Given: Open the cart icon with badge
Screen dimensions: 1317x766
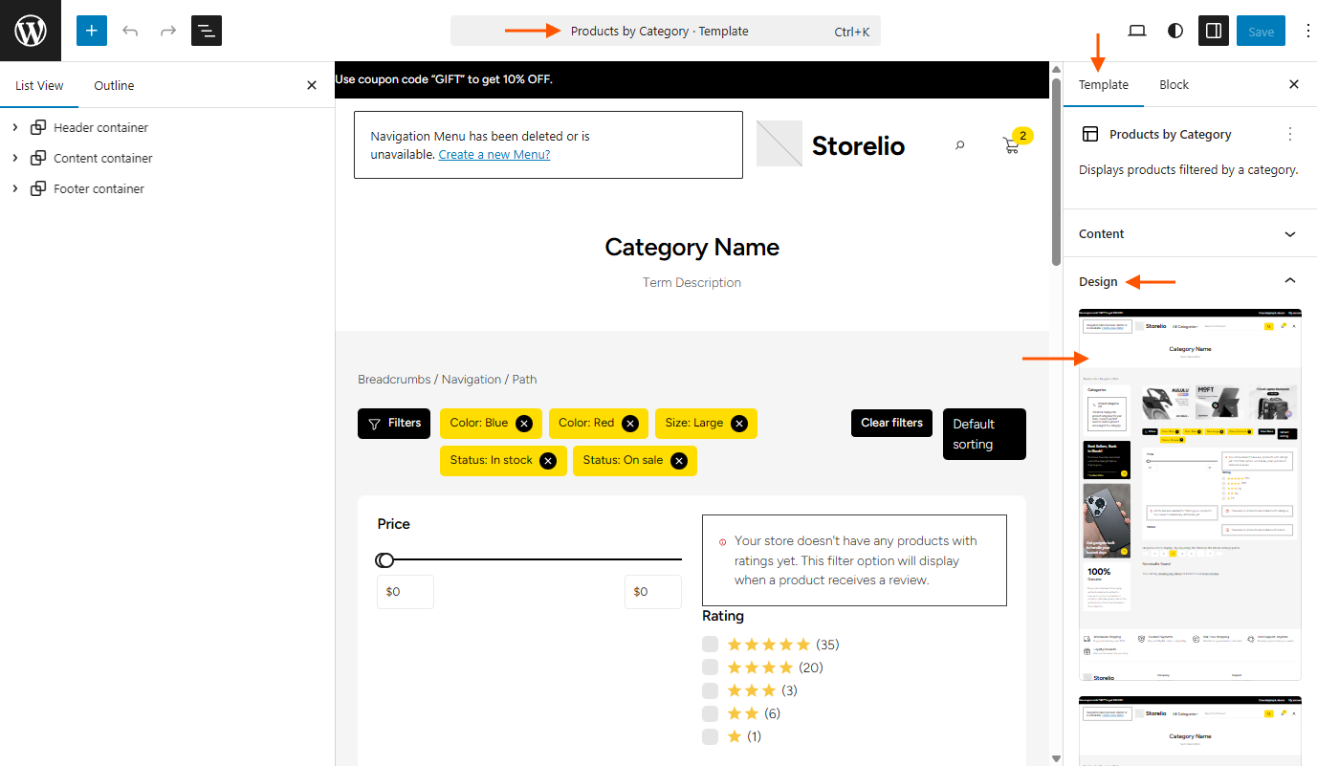Looking at the screenshot, I should pyautogui.click(x=1012, y=145).
